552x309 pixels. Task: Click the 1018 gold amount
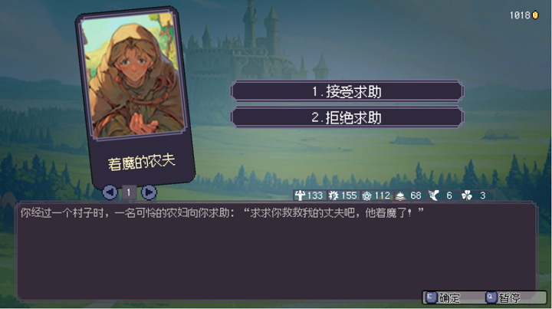pyautogui.click(x=520, y=15)
